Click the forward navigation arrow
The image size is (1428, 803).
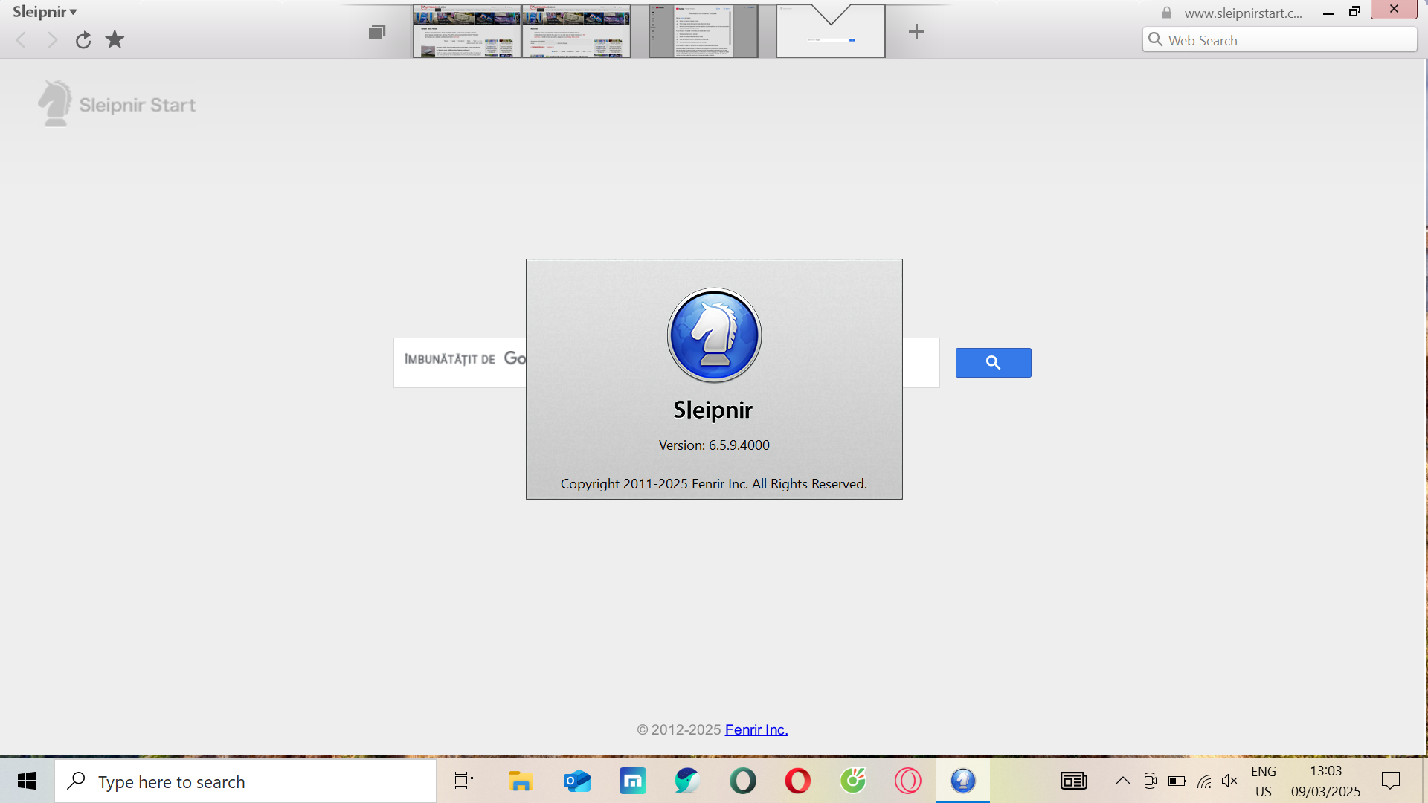(52, 40)
